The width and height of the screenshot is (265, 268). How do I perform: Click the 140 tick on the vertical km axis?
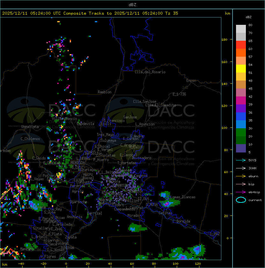(x=224, y=84)
